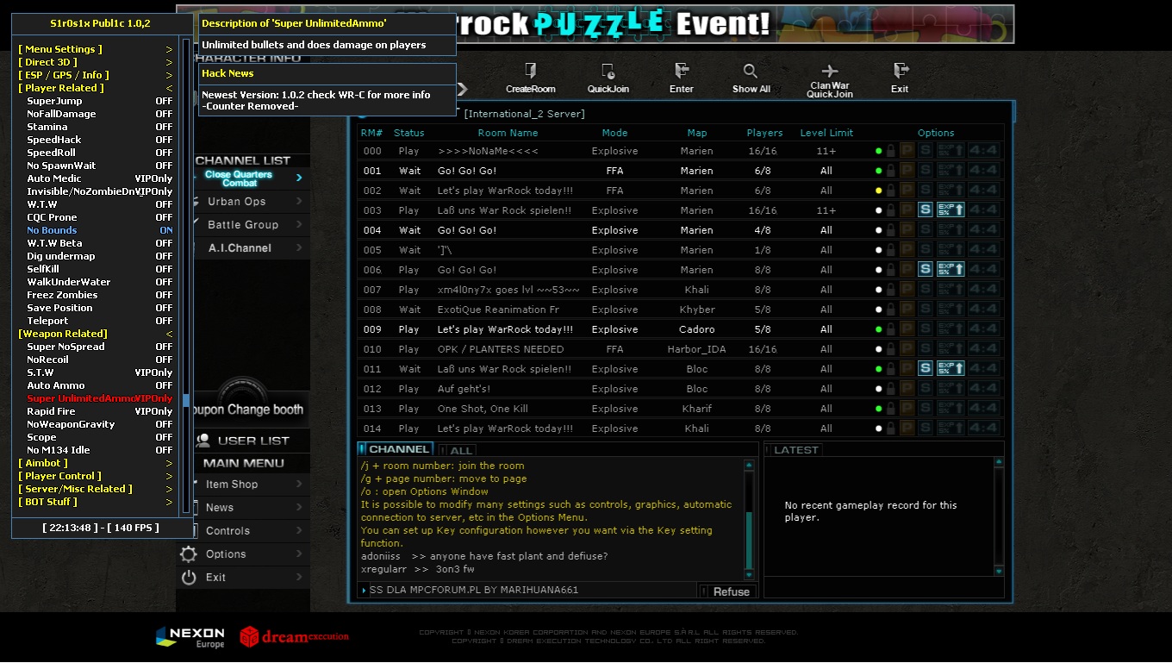Expand the BOT Stuff section
Image resolution: width=1172 pixels, height=663 pixels.
(x=96, y=502)
